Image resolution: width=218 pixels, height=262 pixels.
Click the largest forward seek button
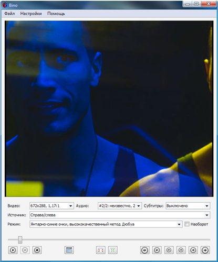205,250
